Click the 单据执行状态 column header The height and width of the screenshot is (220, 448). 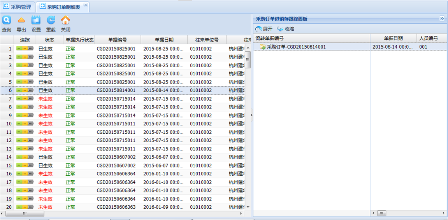pos(79,40)
